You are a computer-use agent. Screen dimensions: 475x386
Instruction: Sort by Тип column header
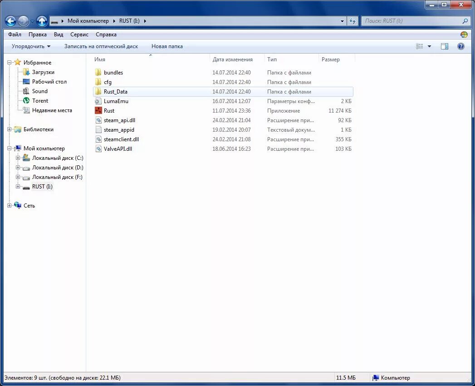[x=272, y=59]
